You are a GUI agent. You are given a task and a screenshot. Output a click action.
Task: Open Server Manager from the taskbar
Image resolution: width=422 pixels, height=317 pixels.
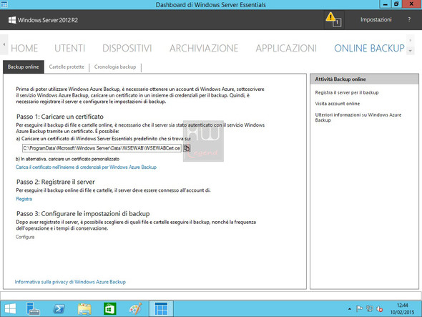[33, 308]
